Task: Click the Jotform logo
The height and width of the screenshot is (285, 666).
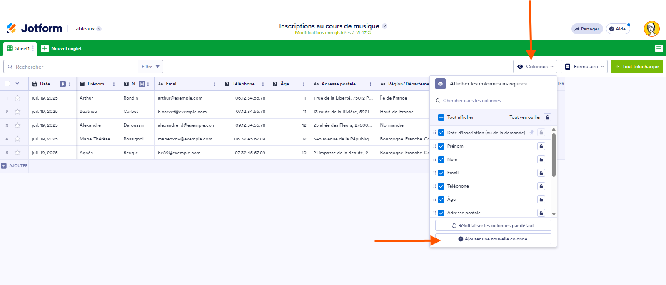Action: click(x=35, y=28)
